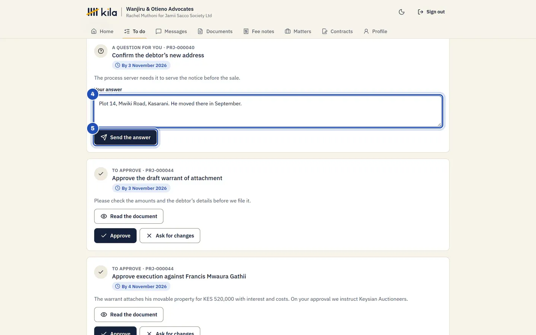Approve the draft warrant of attachment

115,236
